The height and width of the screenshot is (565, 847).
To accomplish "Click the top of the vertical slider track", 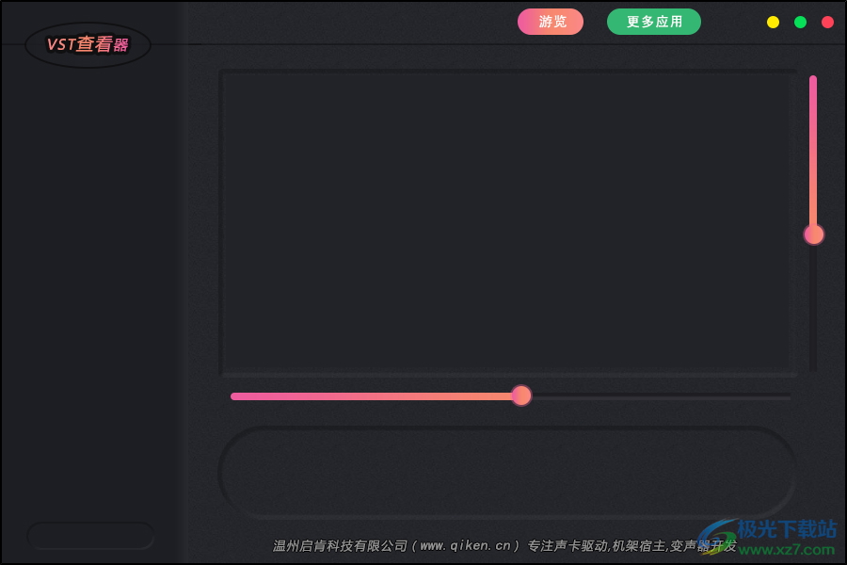I will tap(814, 85).
